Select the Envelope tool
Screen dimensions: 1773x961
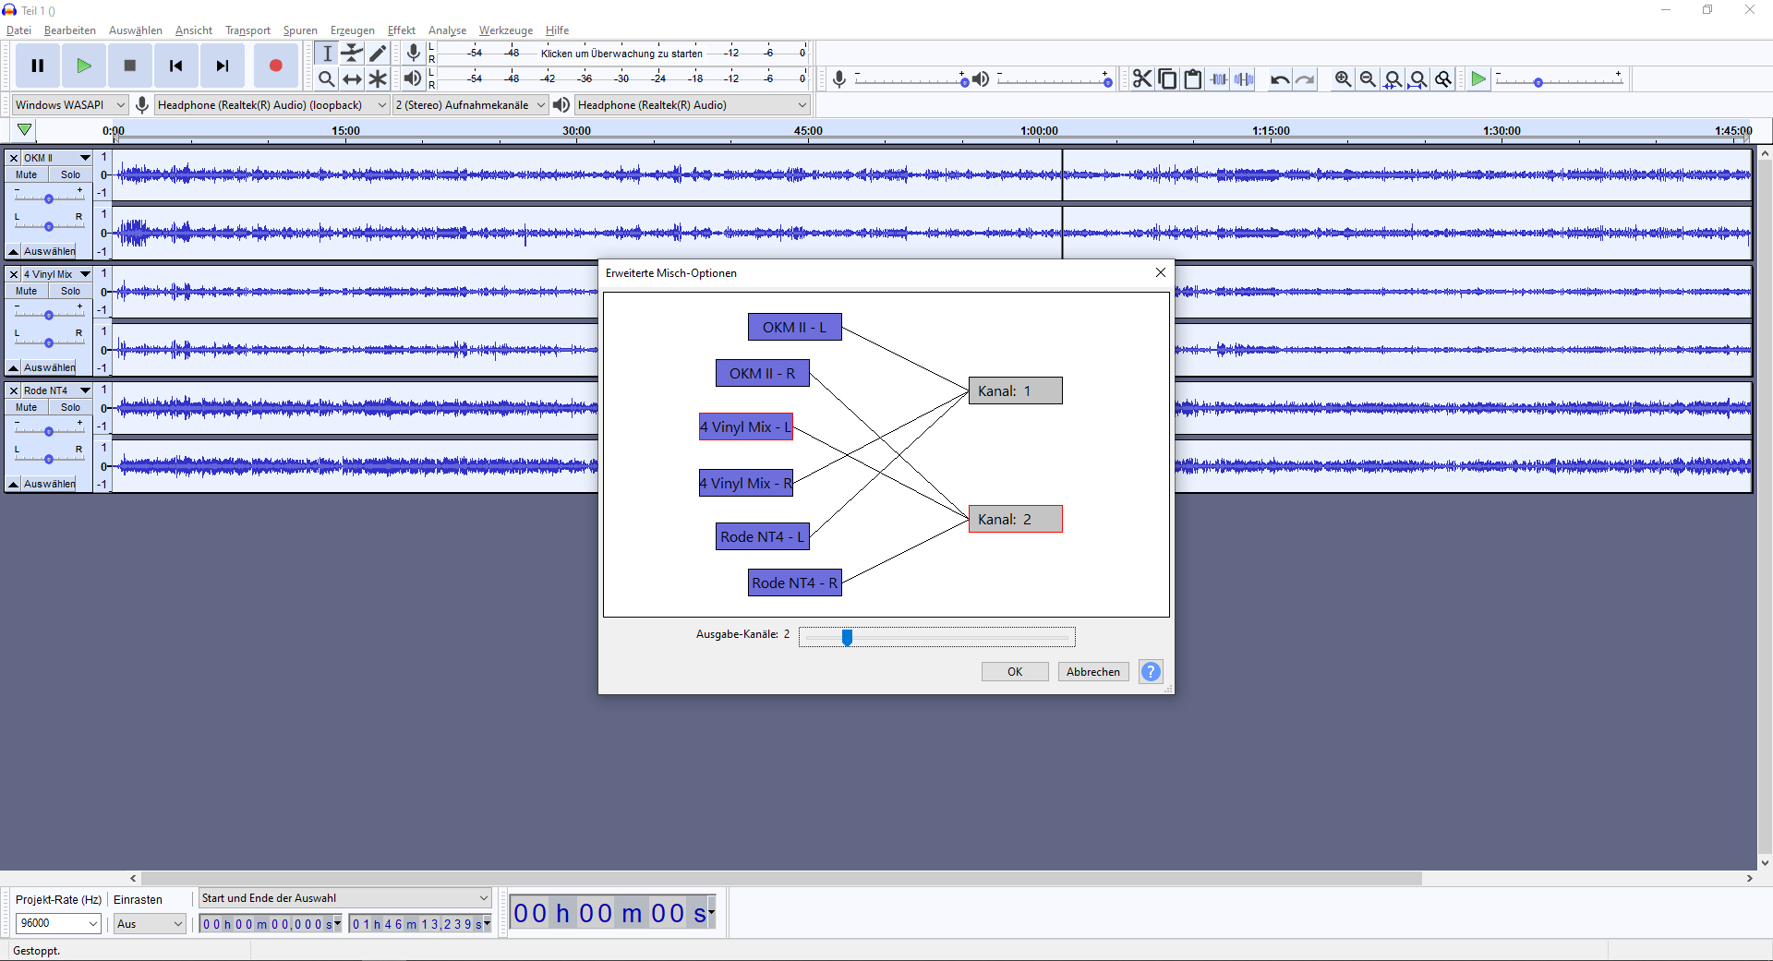click(x=352, y=54)
